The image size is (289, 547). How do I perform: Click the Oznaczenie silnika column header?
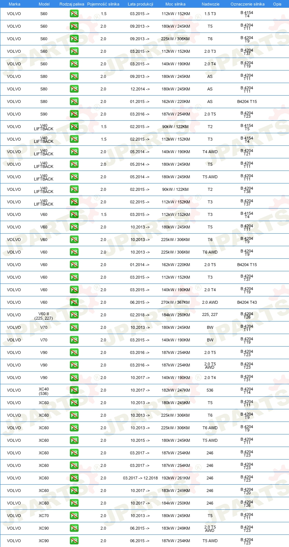click(x=247, y=4)
